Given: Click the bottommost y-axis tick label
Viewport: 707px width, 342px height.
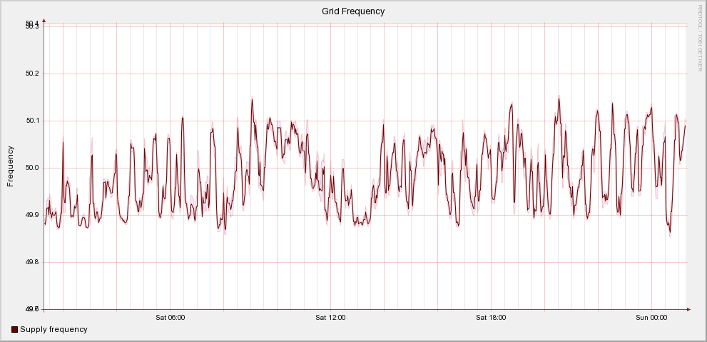Looking at the screenshot, I should 32,309.
